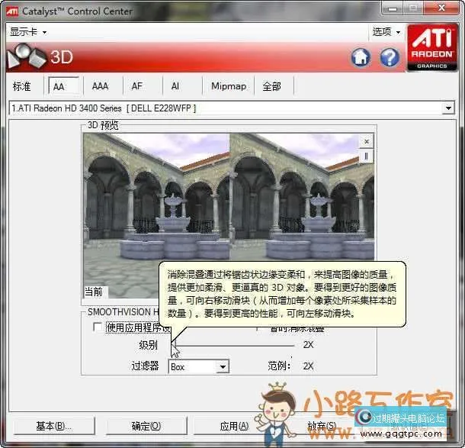Open the 显示卡 menu

pos(27,32)
